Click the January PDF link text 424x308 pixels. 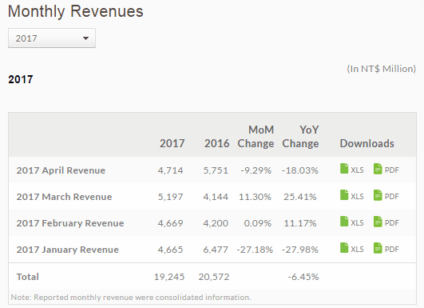click(x=391, y=250)
